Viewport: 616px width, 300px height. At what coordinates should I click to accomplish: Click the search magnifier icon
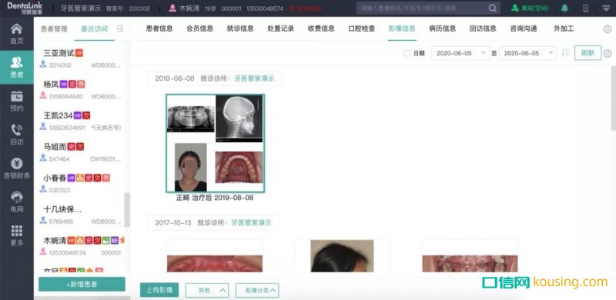(492, 8)
